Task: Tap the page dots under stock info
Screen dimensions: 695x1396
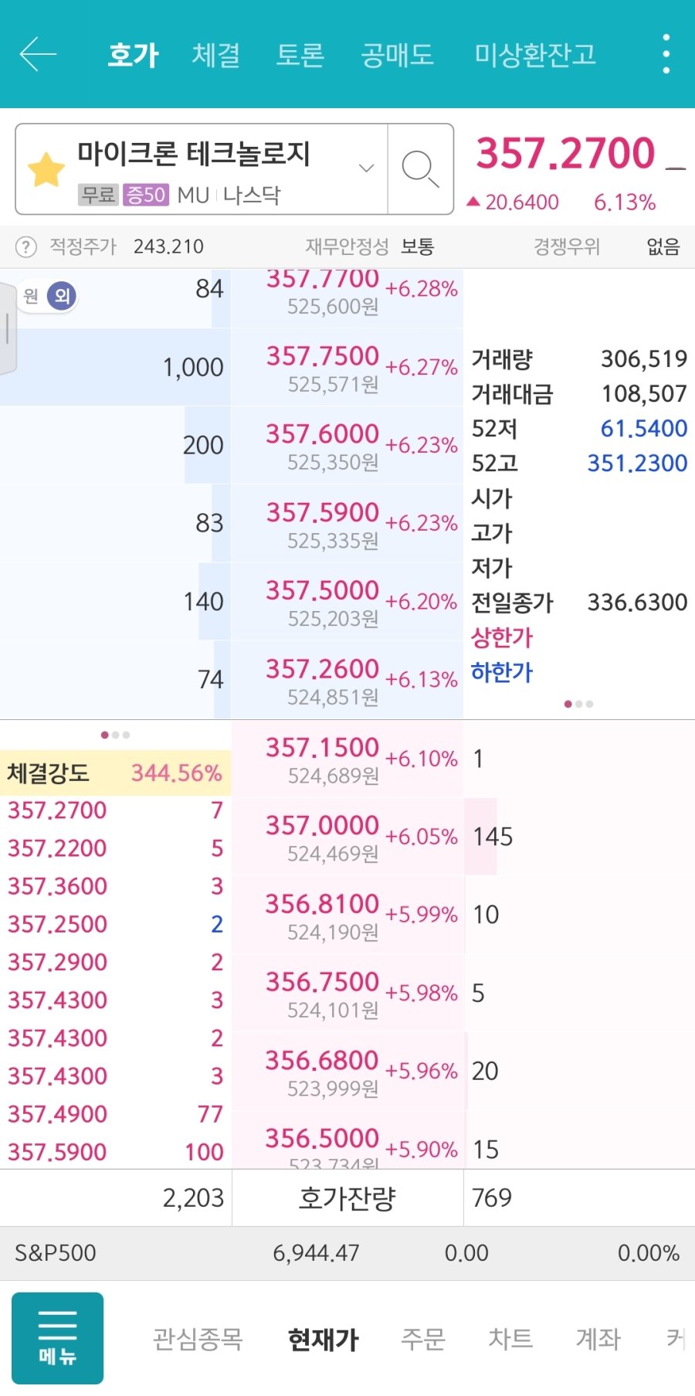Action: click(x=578, y=704)
